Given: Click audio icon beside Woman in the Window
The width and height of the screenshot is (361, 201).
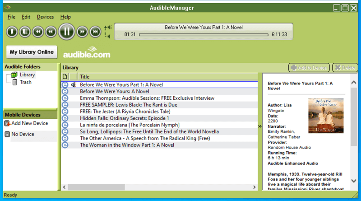Looking at the screenshot, I should [65, 145].
